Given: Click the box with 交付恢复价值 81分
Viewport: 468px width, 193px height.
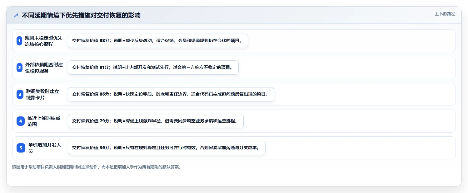Looking at the screenshot, I should coord(153,68).
